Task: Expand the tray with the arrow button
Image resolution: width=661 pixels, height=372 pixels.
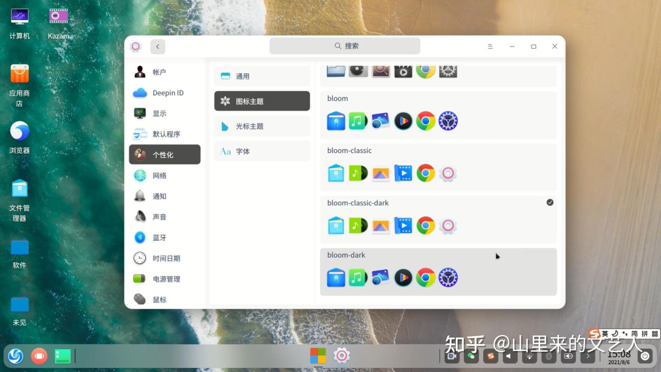Action: (588, 356)
